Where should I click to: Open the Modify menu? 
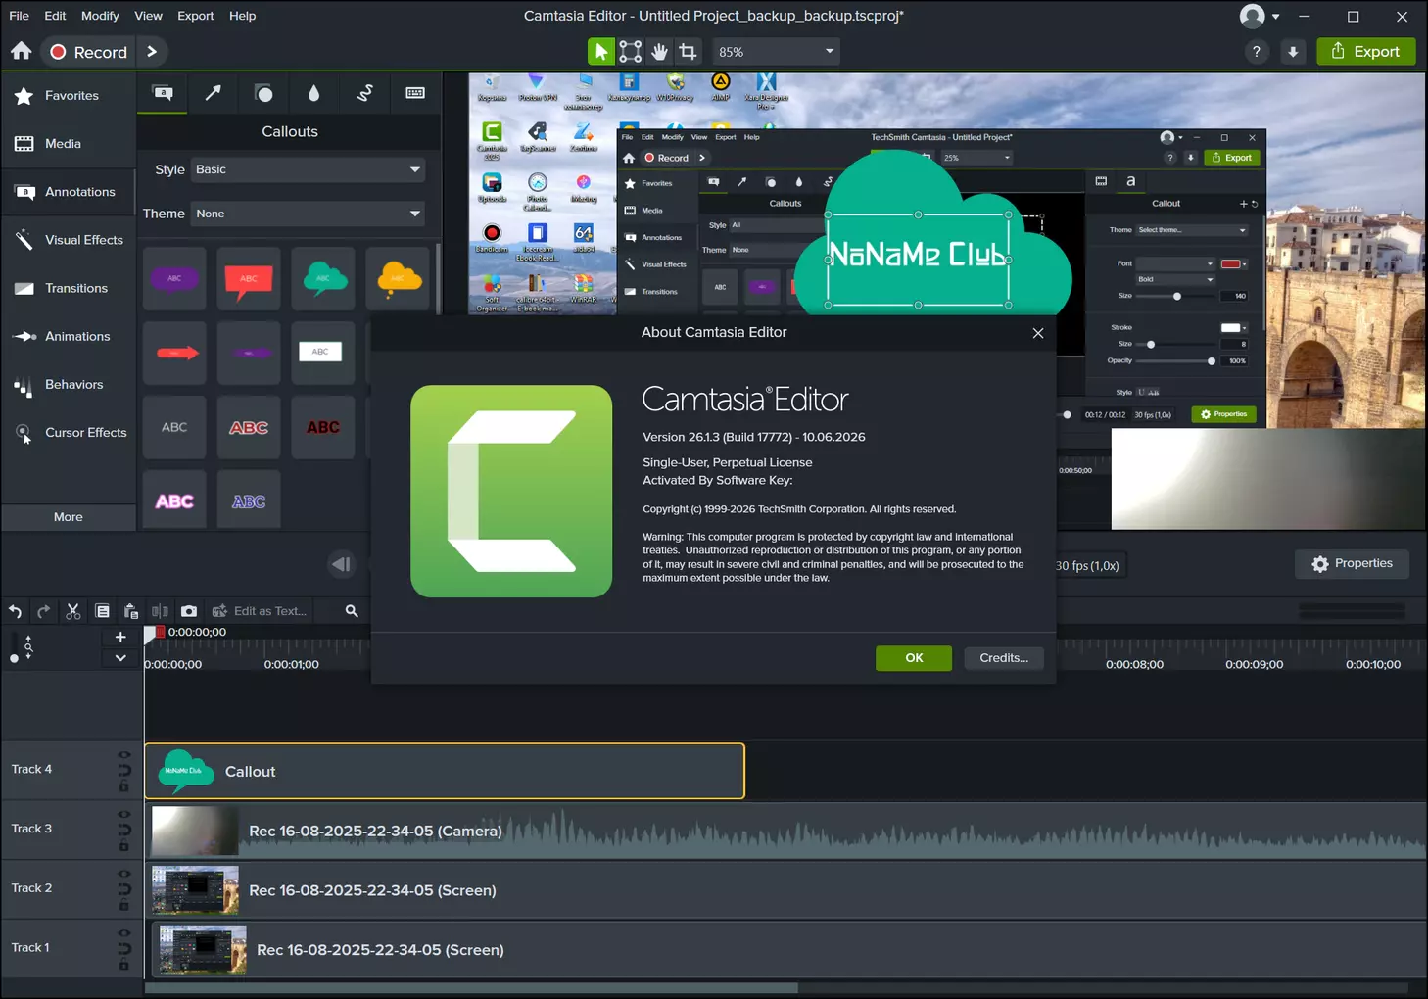pyautogui.click(x=100, y=16)
